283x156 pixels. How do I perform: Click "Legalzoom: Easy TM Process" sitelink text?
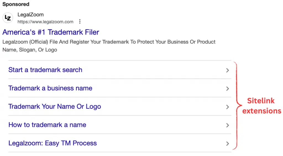(53, 143)
